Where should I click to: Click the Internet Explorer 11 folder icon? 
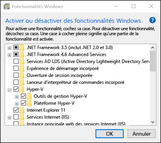22,110
